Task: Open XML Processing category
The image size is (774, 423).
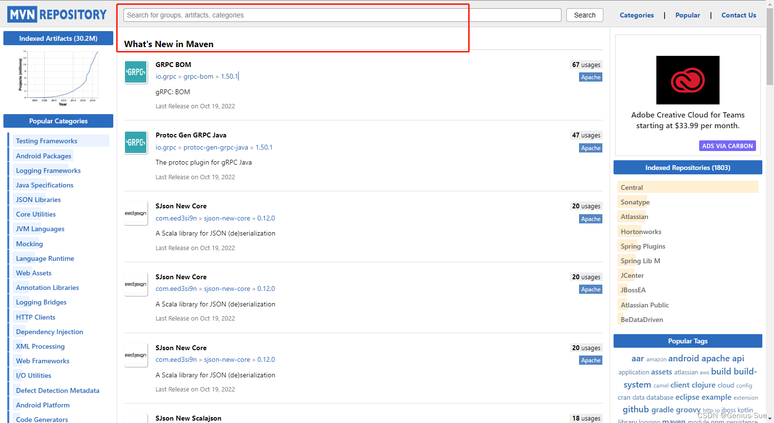Action: pos(40,346)
